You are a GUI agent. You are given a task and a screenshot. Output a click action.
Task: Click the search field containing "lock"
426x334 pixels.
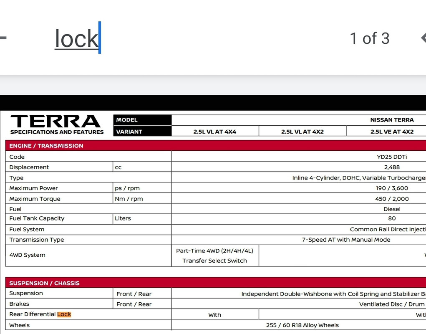click(x=78, y=38)
